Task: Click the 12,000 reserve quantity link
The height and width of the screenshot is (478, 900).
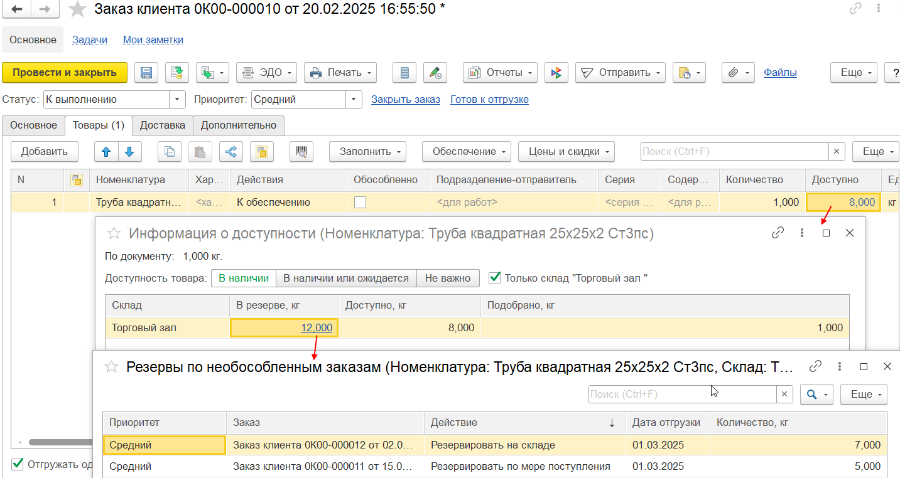Action: [317, 327]
